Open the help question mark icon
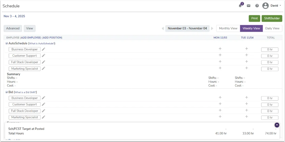Image resolution: width=285 pixels, height=142 pixels. point(257,6)
